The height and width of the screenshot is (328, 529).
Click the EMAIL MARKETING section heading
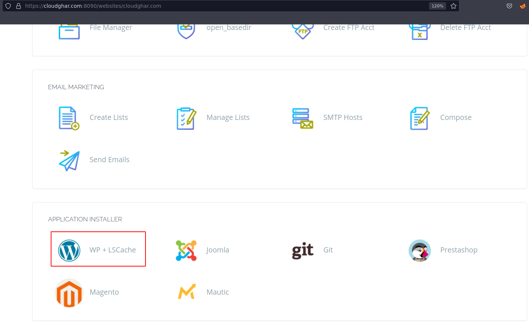point(76,87)
